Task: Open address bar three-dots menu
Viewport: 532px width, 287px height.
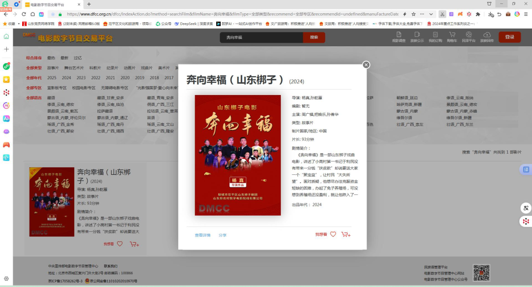Action: coord(422,14)
